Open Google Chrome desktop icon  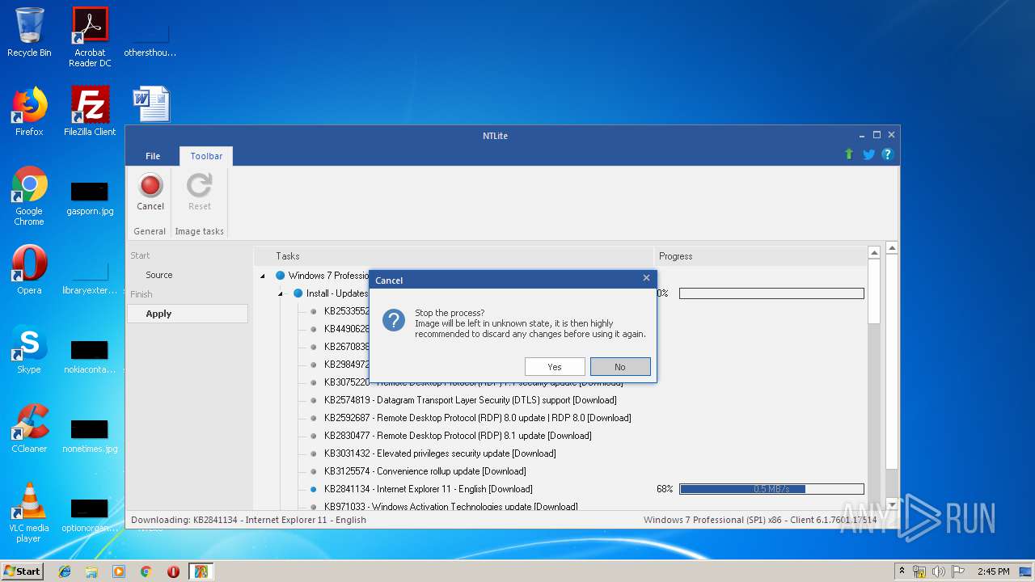[29, 196]
